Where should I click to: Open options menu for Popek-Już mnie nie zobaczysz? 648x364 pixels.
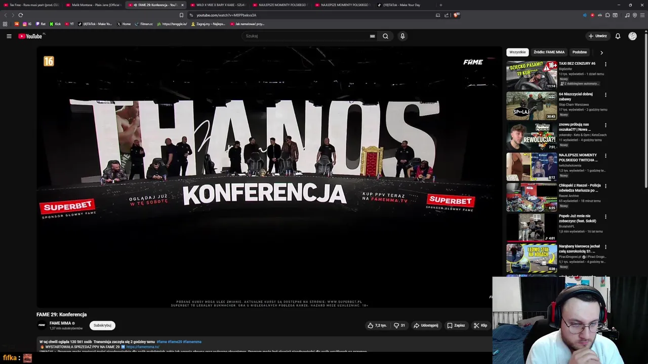[605, 216]
